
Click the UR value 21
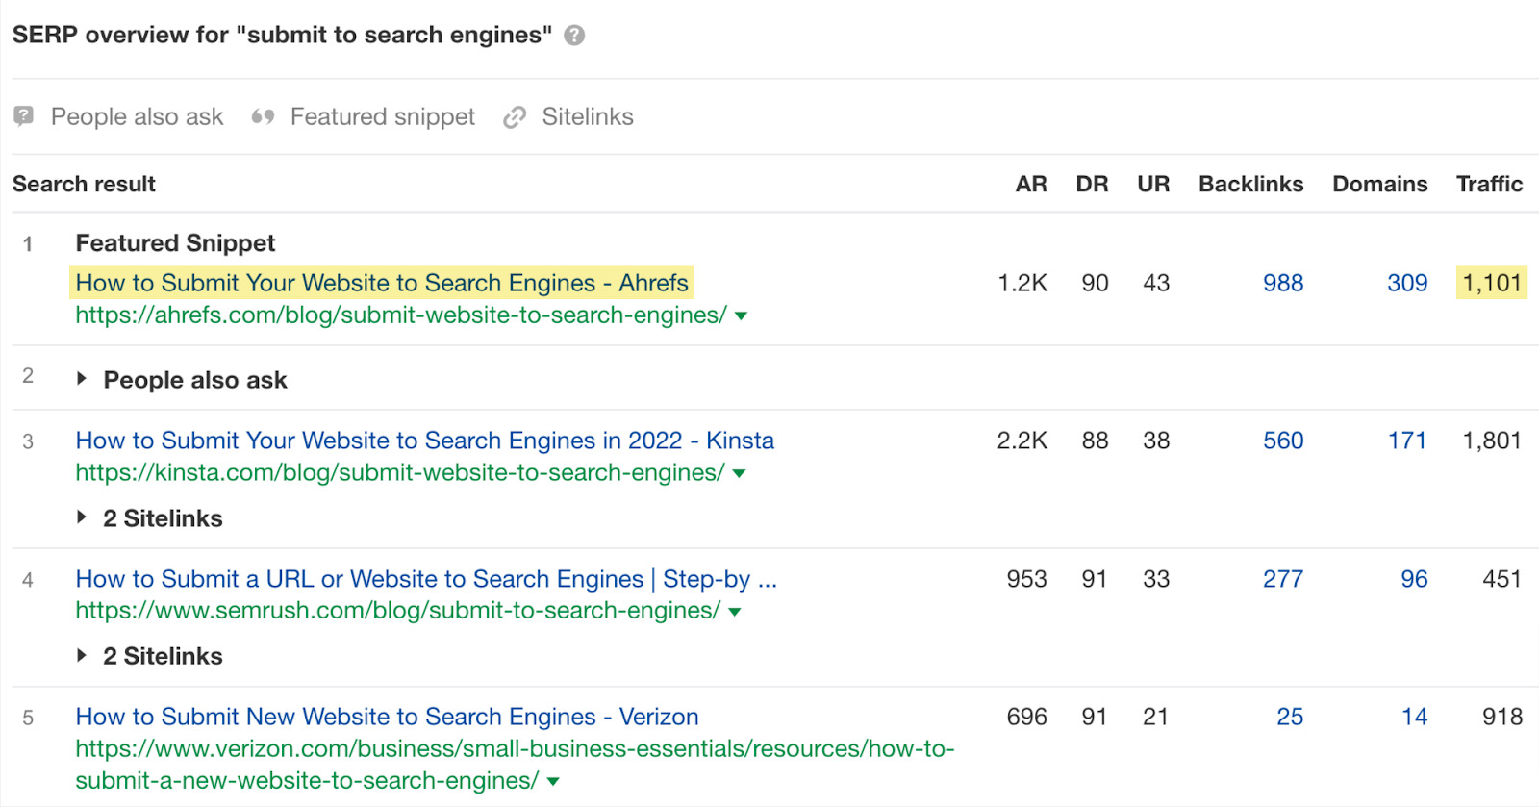(x=1156, y=717)
